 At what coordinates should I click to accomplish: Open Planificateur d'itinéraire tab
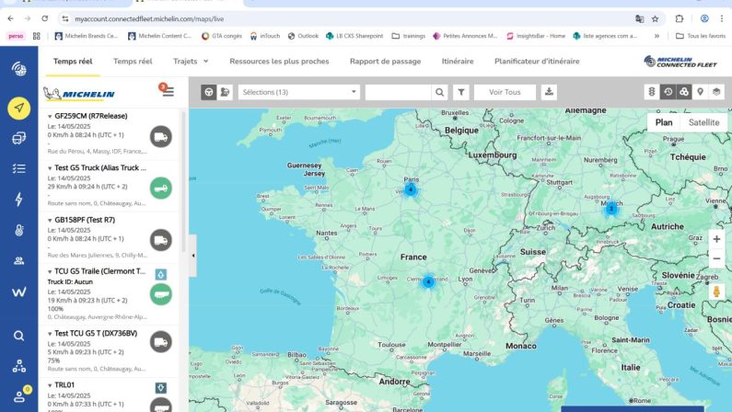(537, 61)
